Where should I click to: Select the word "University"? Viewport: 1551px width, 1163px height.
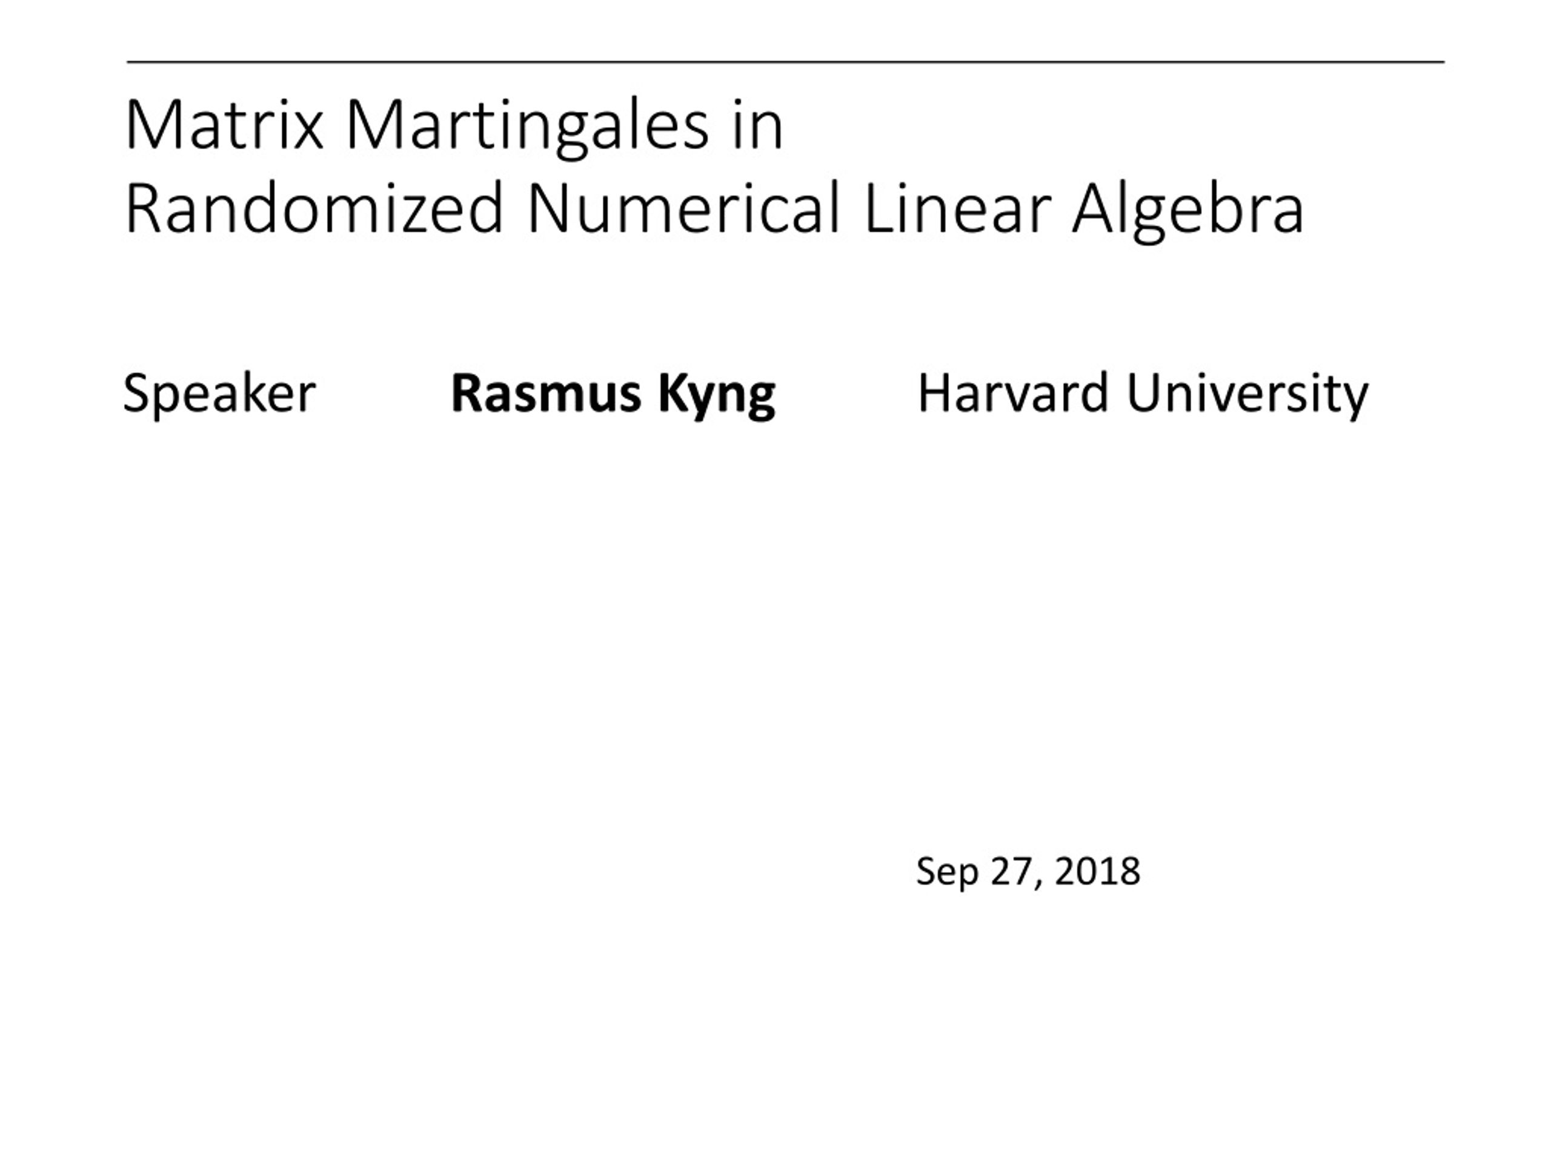click(1247, 396)
